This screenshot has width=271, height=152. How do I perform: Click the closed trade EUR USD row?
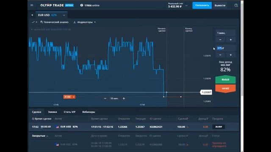coord(134,144)
